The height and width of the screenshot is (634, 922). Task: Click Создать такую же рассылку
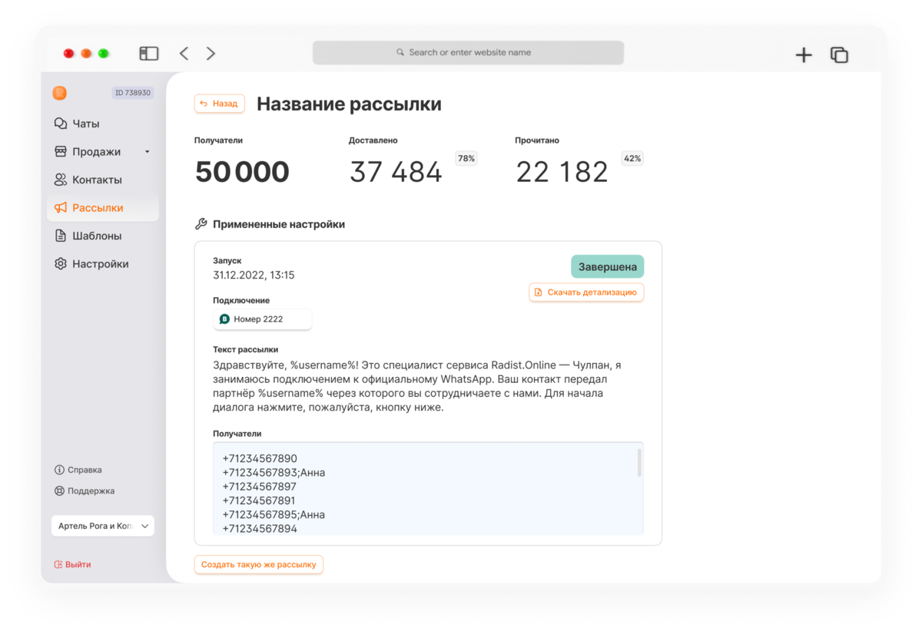pyautogui.click(x=259, y=564)
